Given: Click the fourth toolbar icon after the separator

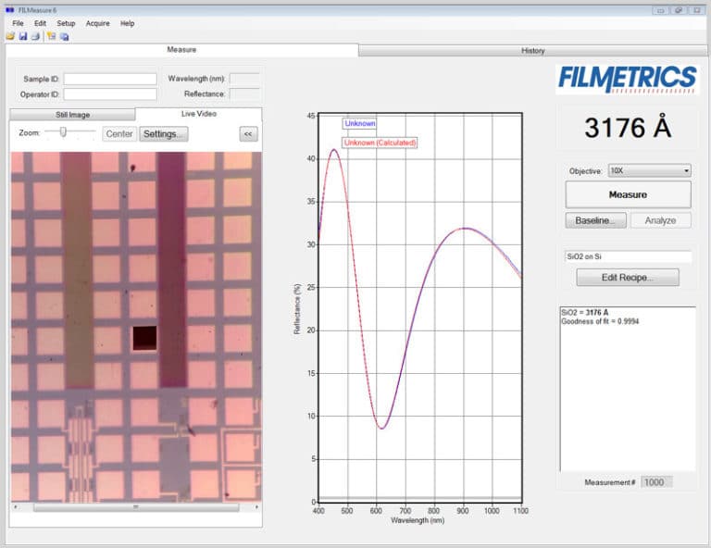Looking at the screenshot, I should coord(52,36).
